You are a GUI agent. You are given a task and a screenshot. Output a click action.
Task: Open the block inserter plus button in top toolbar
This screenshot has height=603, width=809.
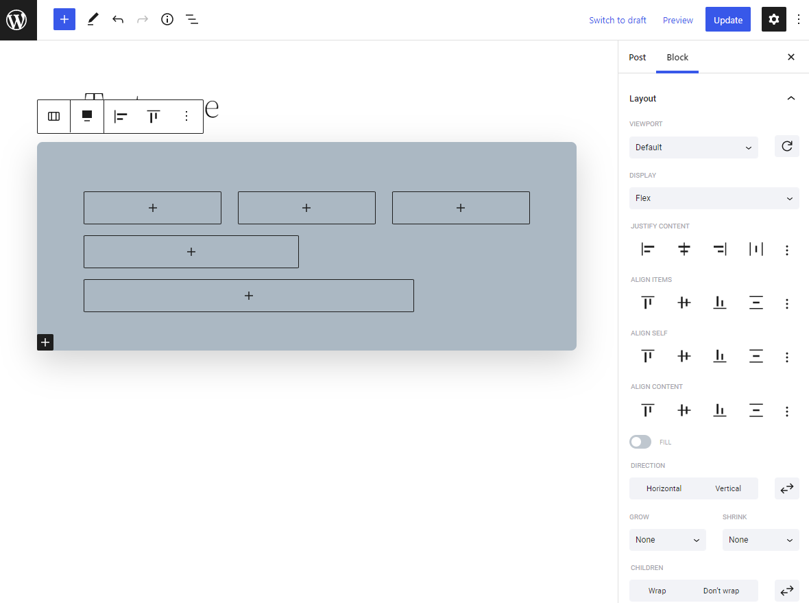pos(64,20)
